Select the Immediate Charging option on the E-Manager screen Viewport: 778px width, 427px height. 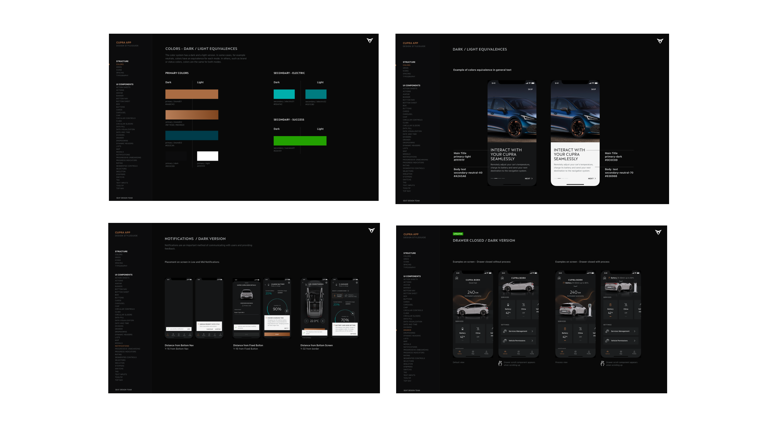pyautogui.click(x=337, y=295)
